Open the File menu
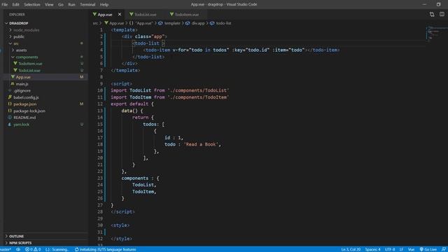Viewport: 448px width, 252px height. [5, 4]
